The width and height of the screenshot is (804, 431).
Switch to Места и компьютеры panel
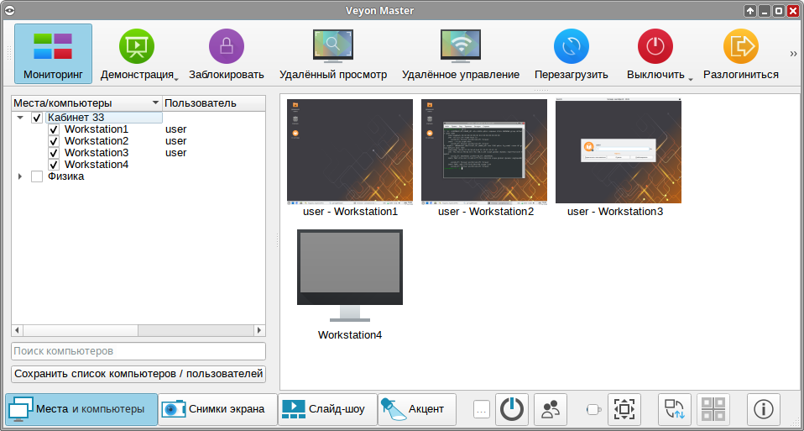point(81,409)
